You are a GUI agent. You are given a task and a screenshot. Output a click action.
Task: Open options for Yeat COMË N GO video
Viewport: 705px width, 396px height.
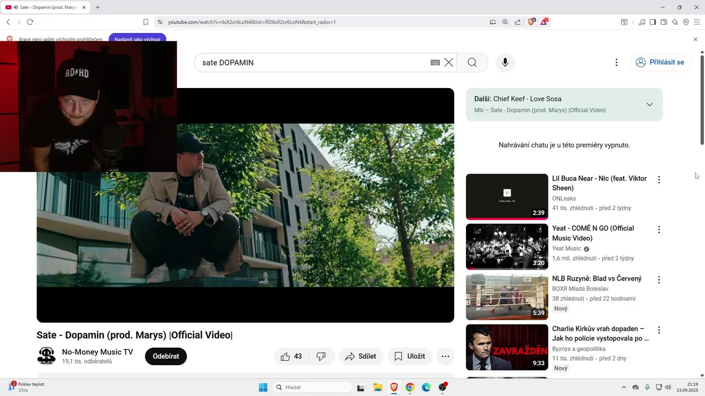[x=659, y=229]
